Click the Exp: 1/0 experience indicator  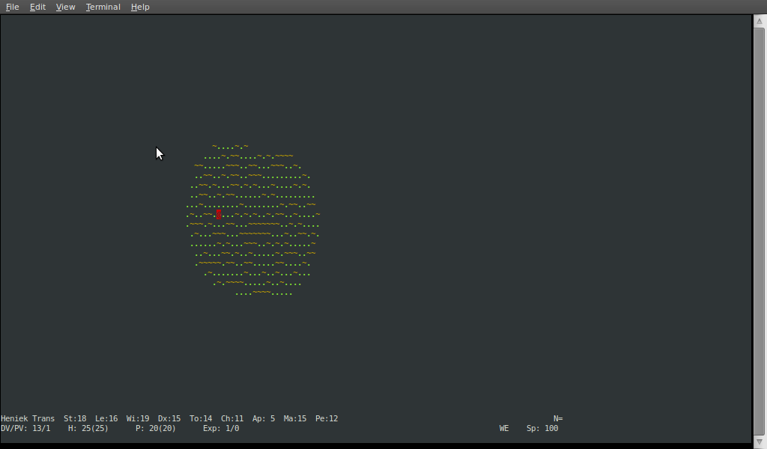(221, 428)
